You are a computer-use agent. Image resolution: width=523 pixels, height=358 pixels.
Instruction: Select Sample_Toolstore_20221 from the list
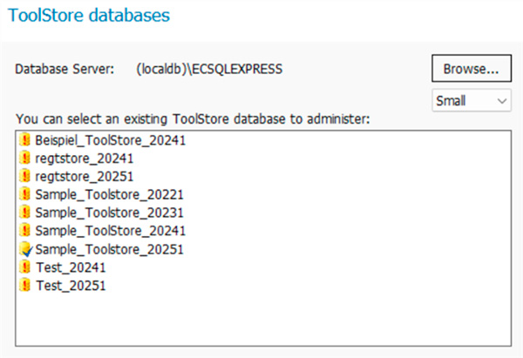pyautogui.click(x=109, y=194)
